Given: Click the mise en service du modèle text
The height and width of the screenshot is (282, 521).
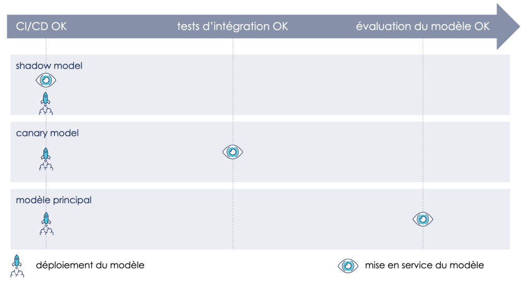Looking at the screenshot, I should click(x=424, y=265).
